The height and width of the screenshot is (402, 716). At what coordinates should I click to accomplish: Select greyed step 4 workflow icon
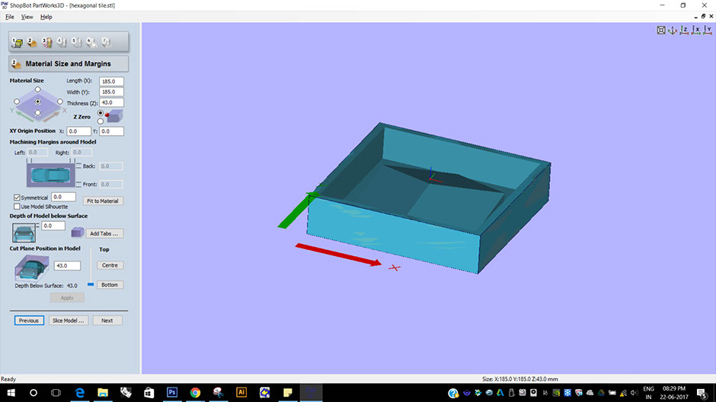62,43
